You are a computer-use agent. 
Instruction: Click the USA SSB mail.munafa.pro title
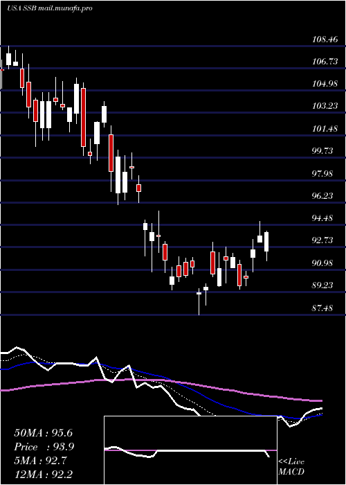49,8
